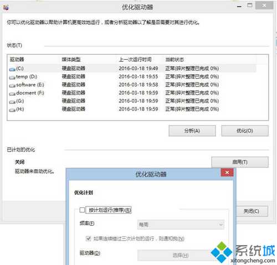This screenshot has height=265, width=277.
Task: Click the 优化计划 heading in dialog
Action: (x=84, y=193)
